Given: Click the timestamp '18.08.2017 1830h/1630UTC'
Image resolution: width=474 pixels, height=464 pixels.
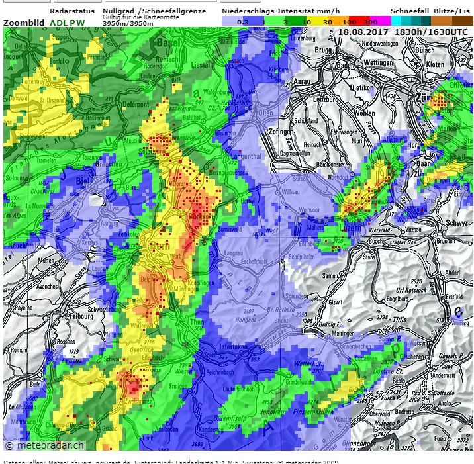Looking at the screenshot, I should pos(403,32).
